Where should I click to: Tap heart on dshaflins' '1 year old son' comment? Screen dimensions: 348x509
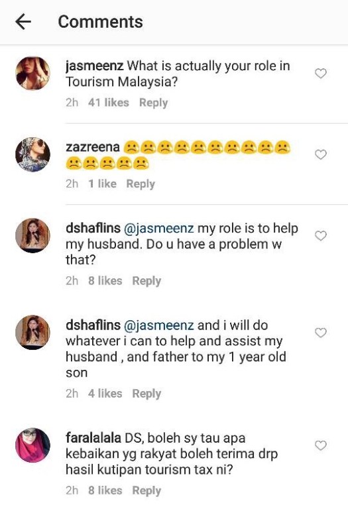pyautogui.click(x=321, y=333)
